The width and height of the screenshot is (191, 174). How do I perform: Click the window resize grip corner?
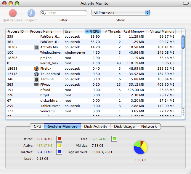[x=189, y=172]
